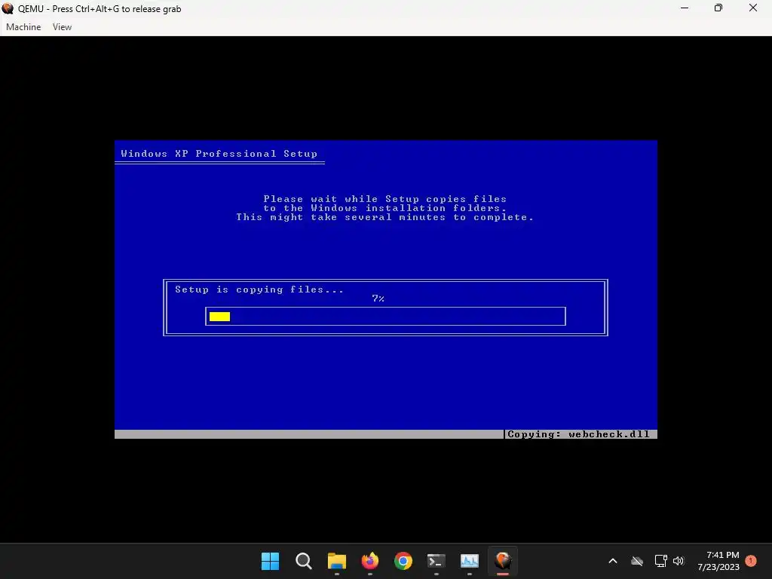Switch to the Terminal taskbar app
772x579 pixels.
(x=437, y=561)
